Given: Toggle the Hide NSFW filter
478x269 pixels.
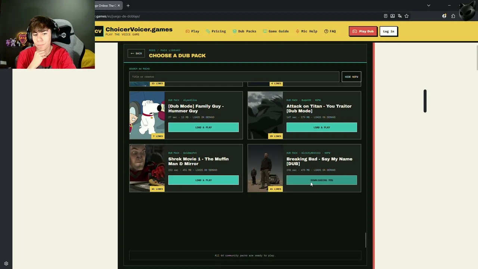Looking at the screenshot, I should (351, 77).
